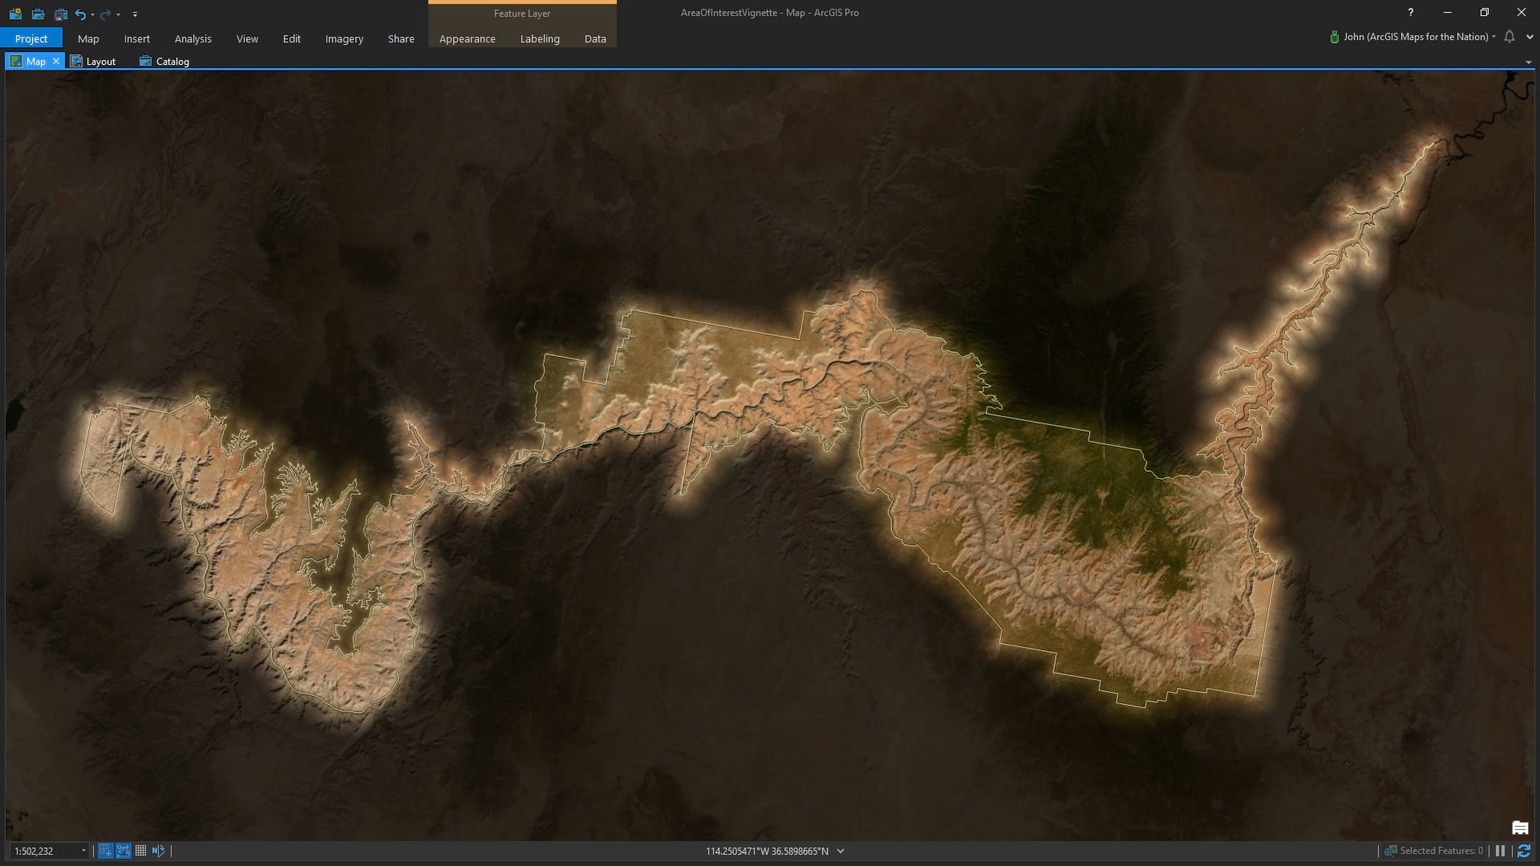Viewport: 1540px width, 866px height.
Task: Click the Open Project icon
Action: [38, 14]
